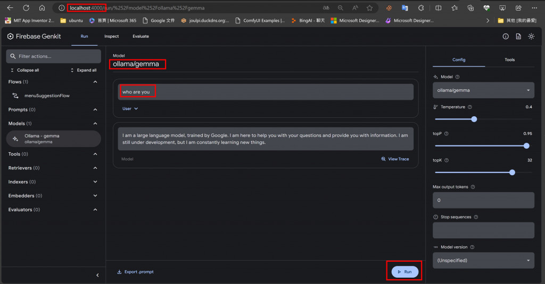Collapse the Flows section
This screenshot has width=545, height=284.
pos(95,82)
